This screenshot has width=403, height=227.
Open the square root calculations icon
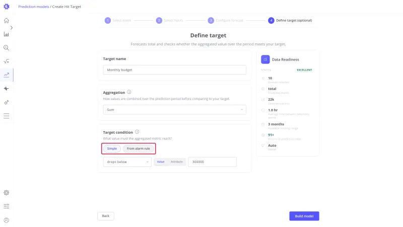click(x=7, y=61)
